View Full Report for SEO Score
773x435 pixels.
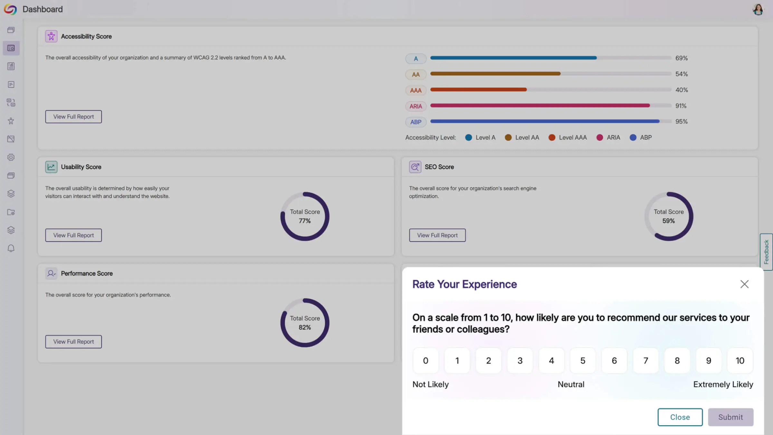click(x=437, y=235)
